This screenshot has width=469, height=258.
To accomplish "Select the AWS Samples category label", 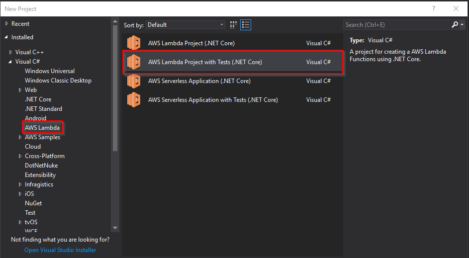I will click(42, 137).
